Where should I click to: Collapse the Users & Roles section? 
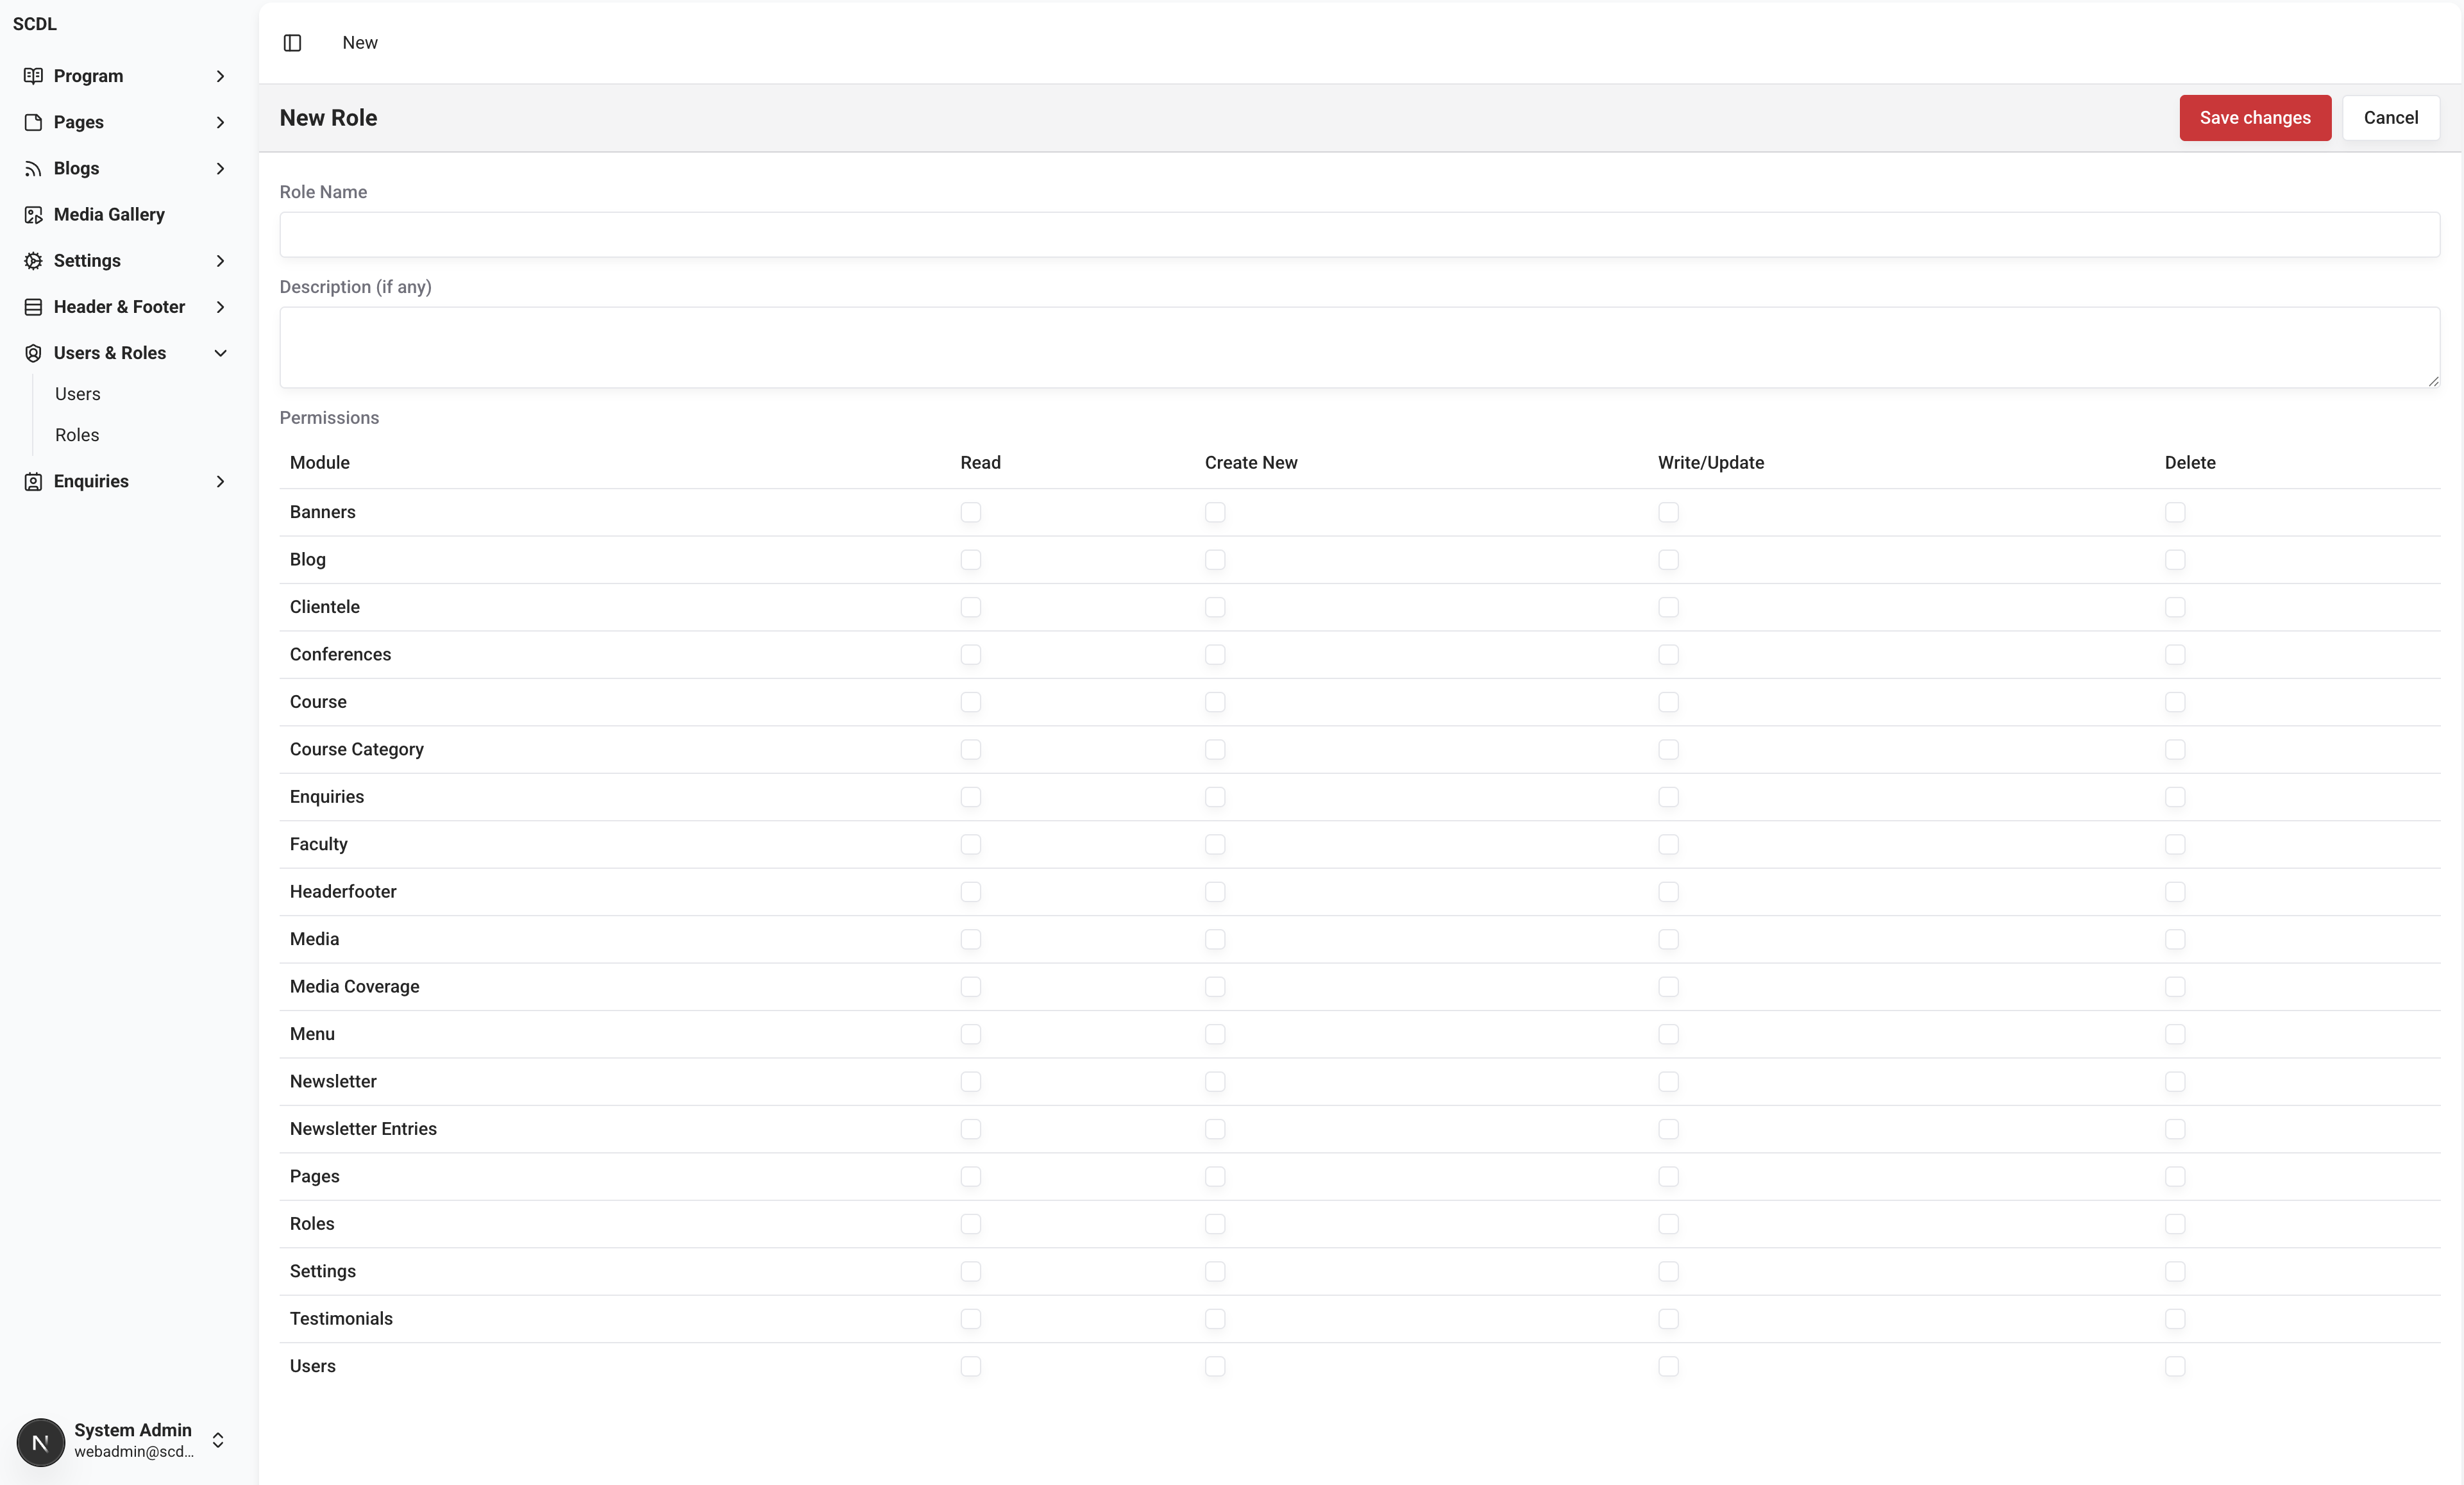pyautogui.click(x=220, y=353)
